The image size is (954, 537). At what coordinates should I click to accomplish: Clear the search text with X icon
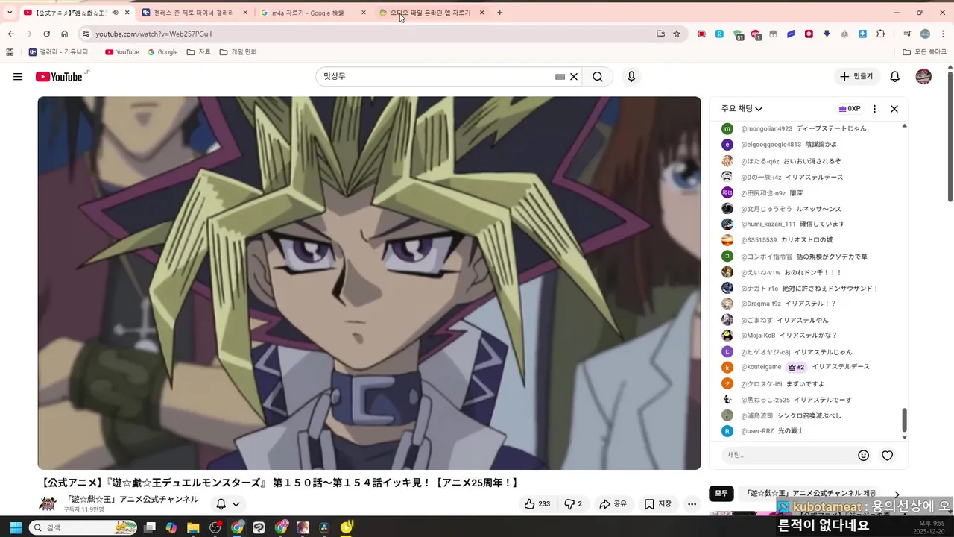[x=574, y=77]
